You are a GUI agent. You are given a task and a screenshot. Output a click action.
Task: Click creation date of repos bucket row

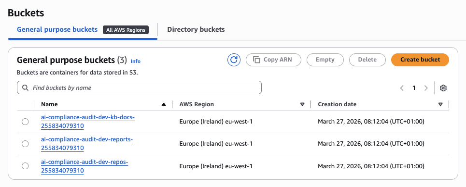pyautogui.click(x=371, y=166)
